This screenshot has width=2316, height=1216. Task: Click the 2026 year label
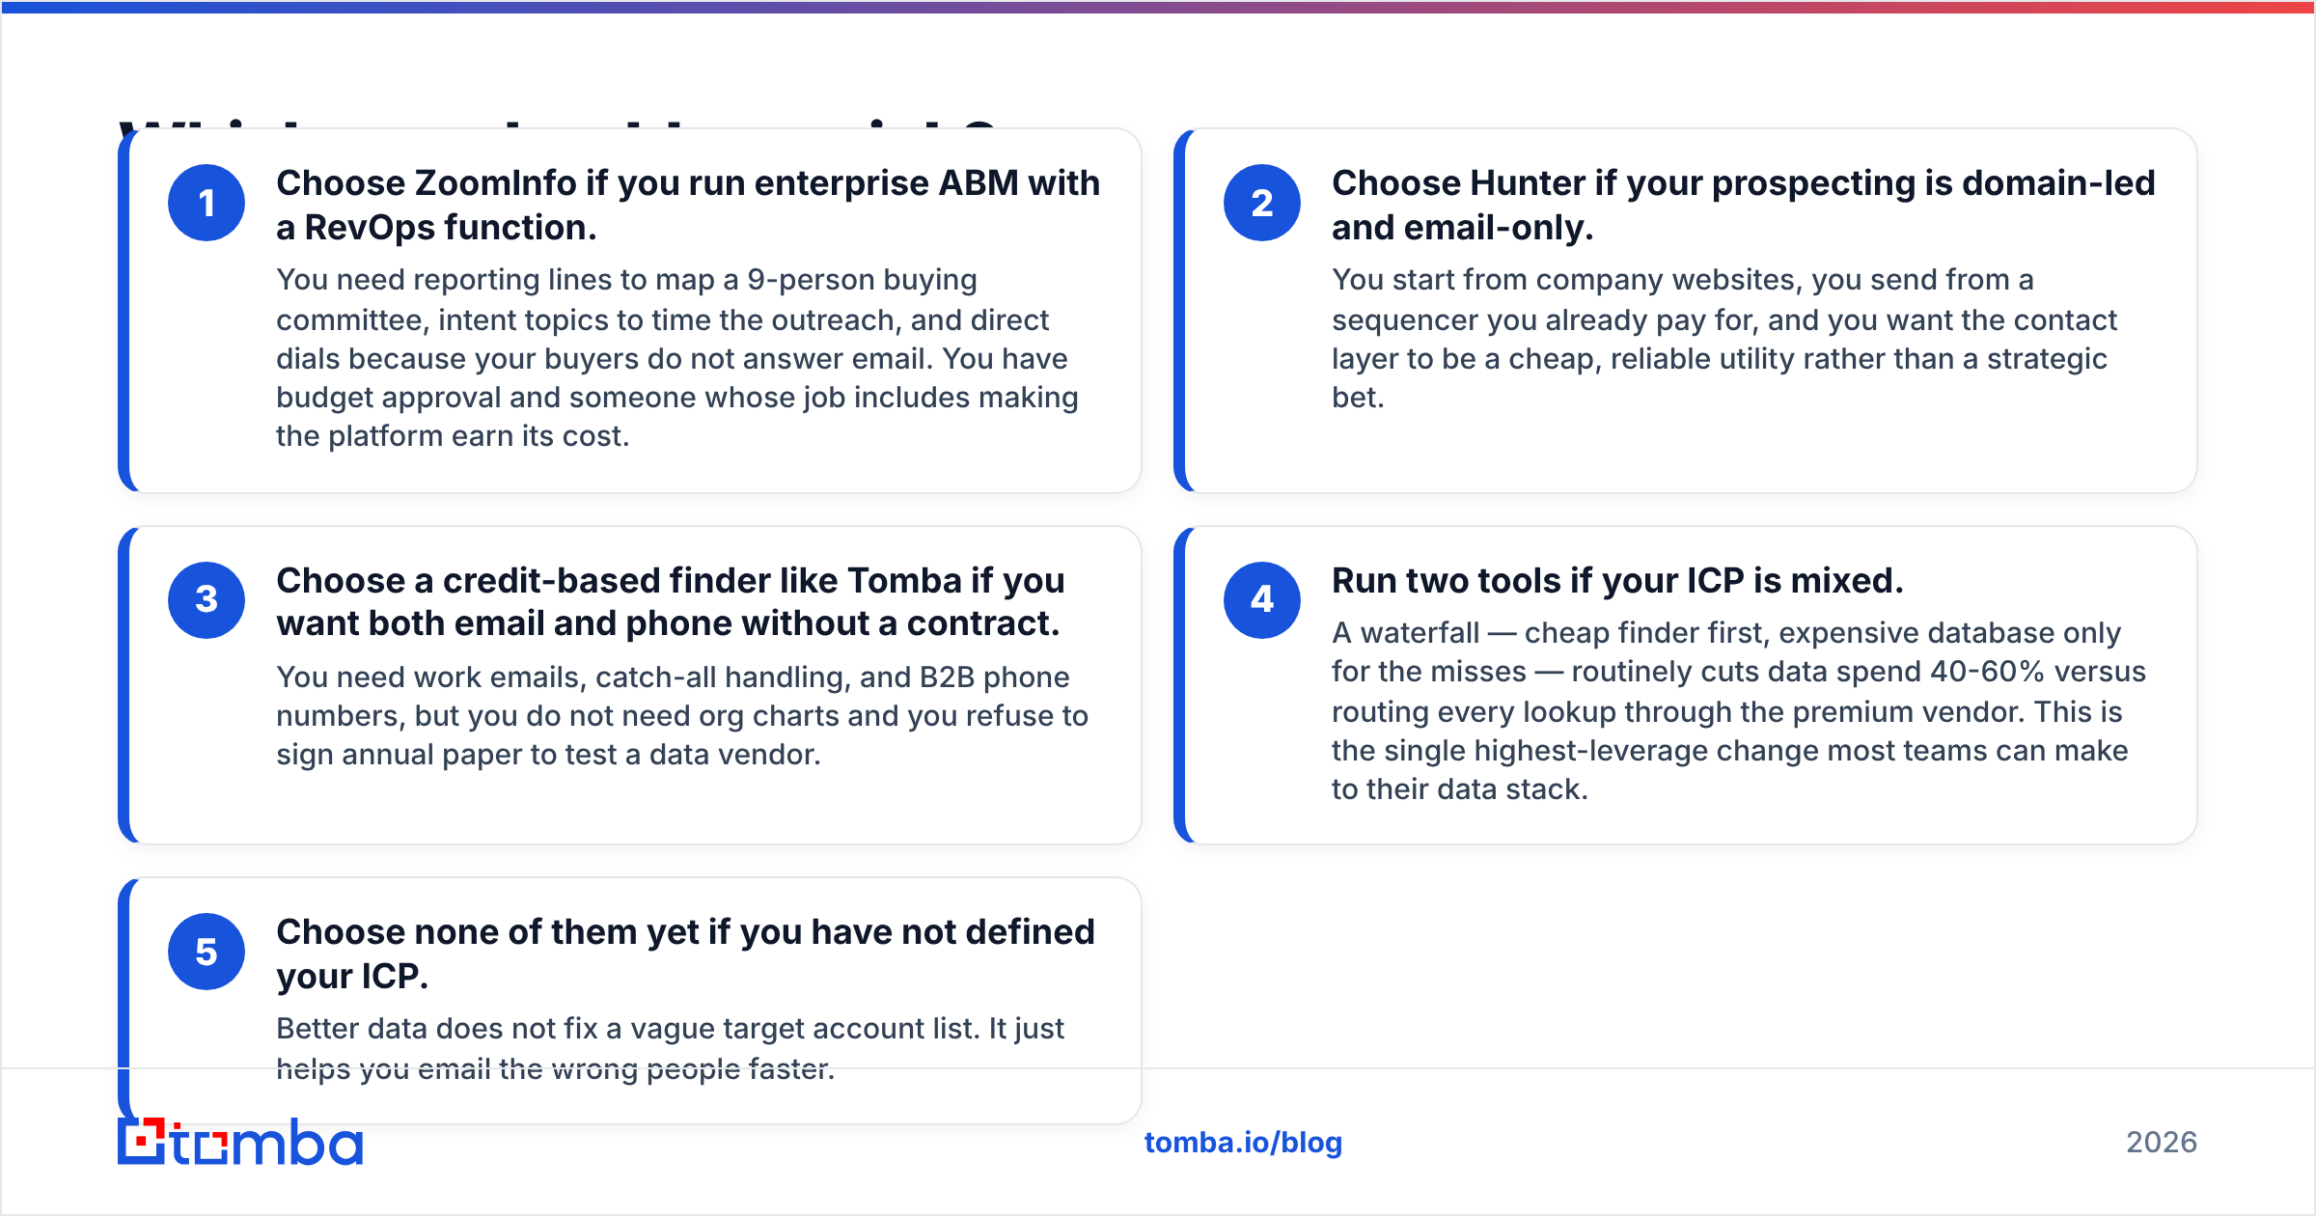(x=2162, y=1143)
